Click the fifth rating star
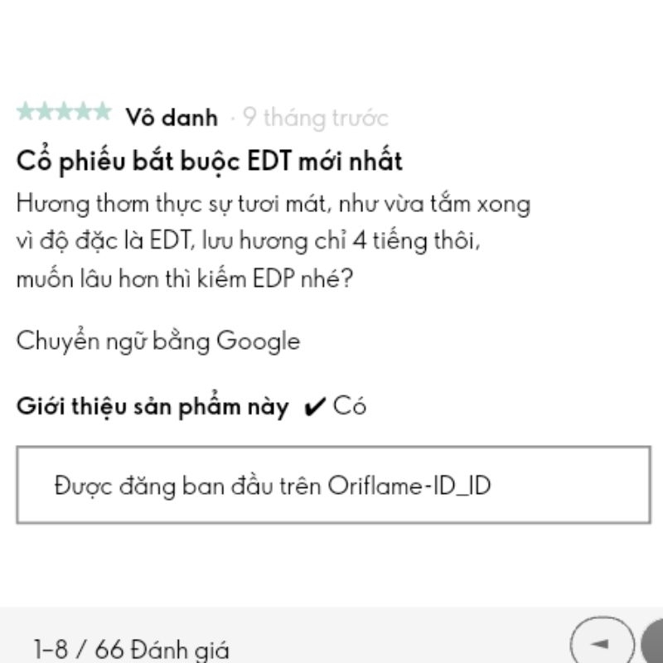This screenshot has width=663, height=663. (101, 111)
